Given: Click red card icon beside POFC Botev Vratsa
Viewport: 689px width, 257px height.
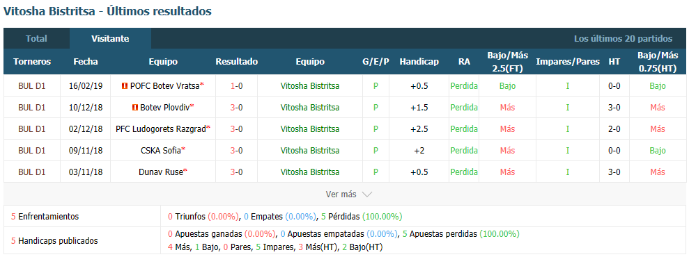Looking at the screenshot, I should (124, 86).
